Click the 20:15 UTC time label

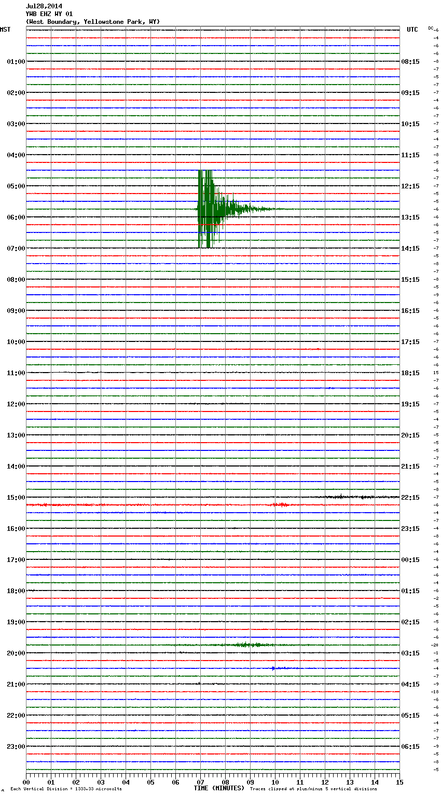410,435
